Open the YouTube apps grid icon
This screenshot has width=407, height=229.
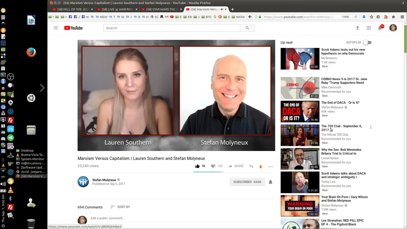pos(369,28)
